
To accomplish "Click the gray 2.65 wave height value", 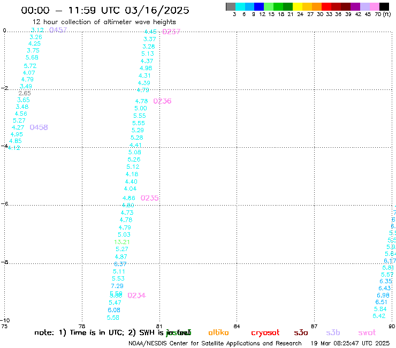I will (25, 93).
